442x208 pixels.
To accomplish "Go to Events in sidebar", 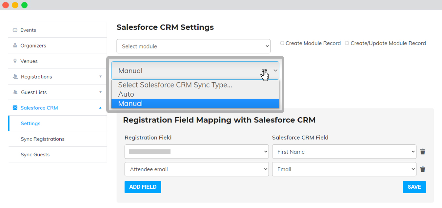I will click(x=28, y=30).
